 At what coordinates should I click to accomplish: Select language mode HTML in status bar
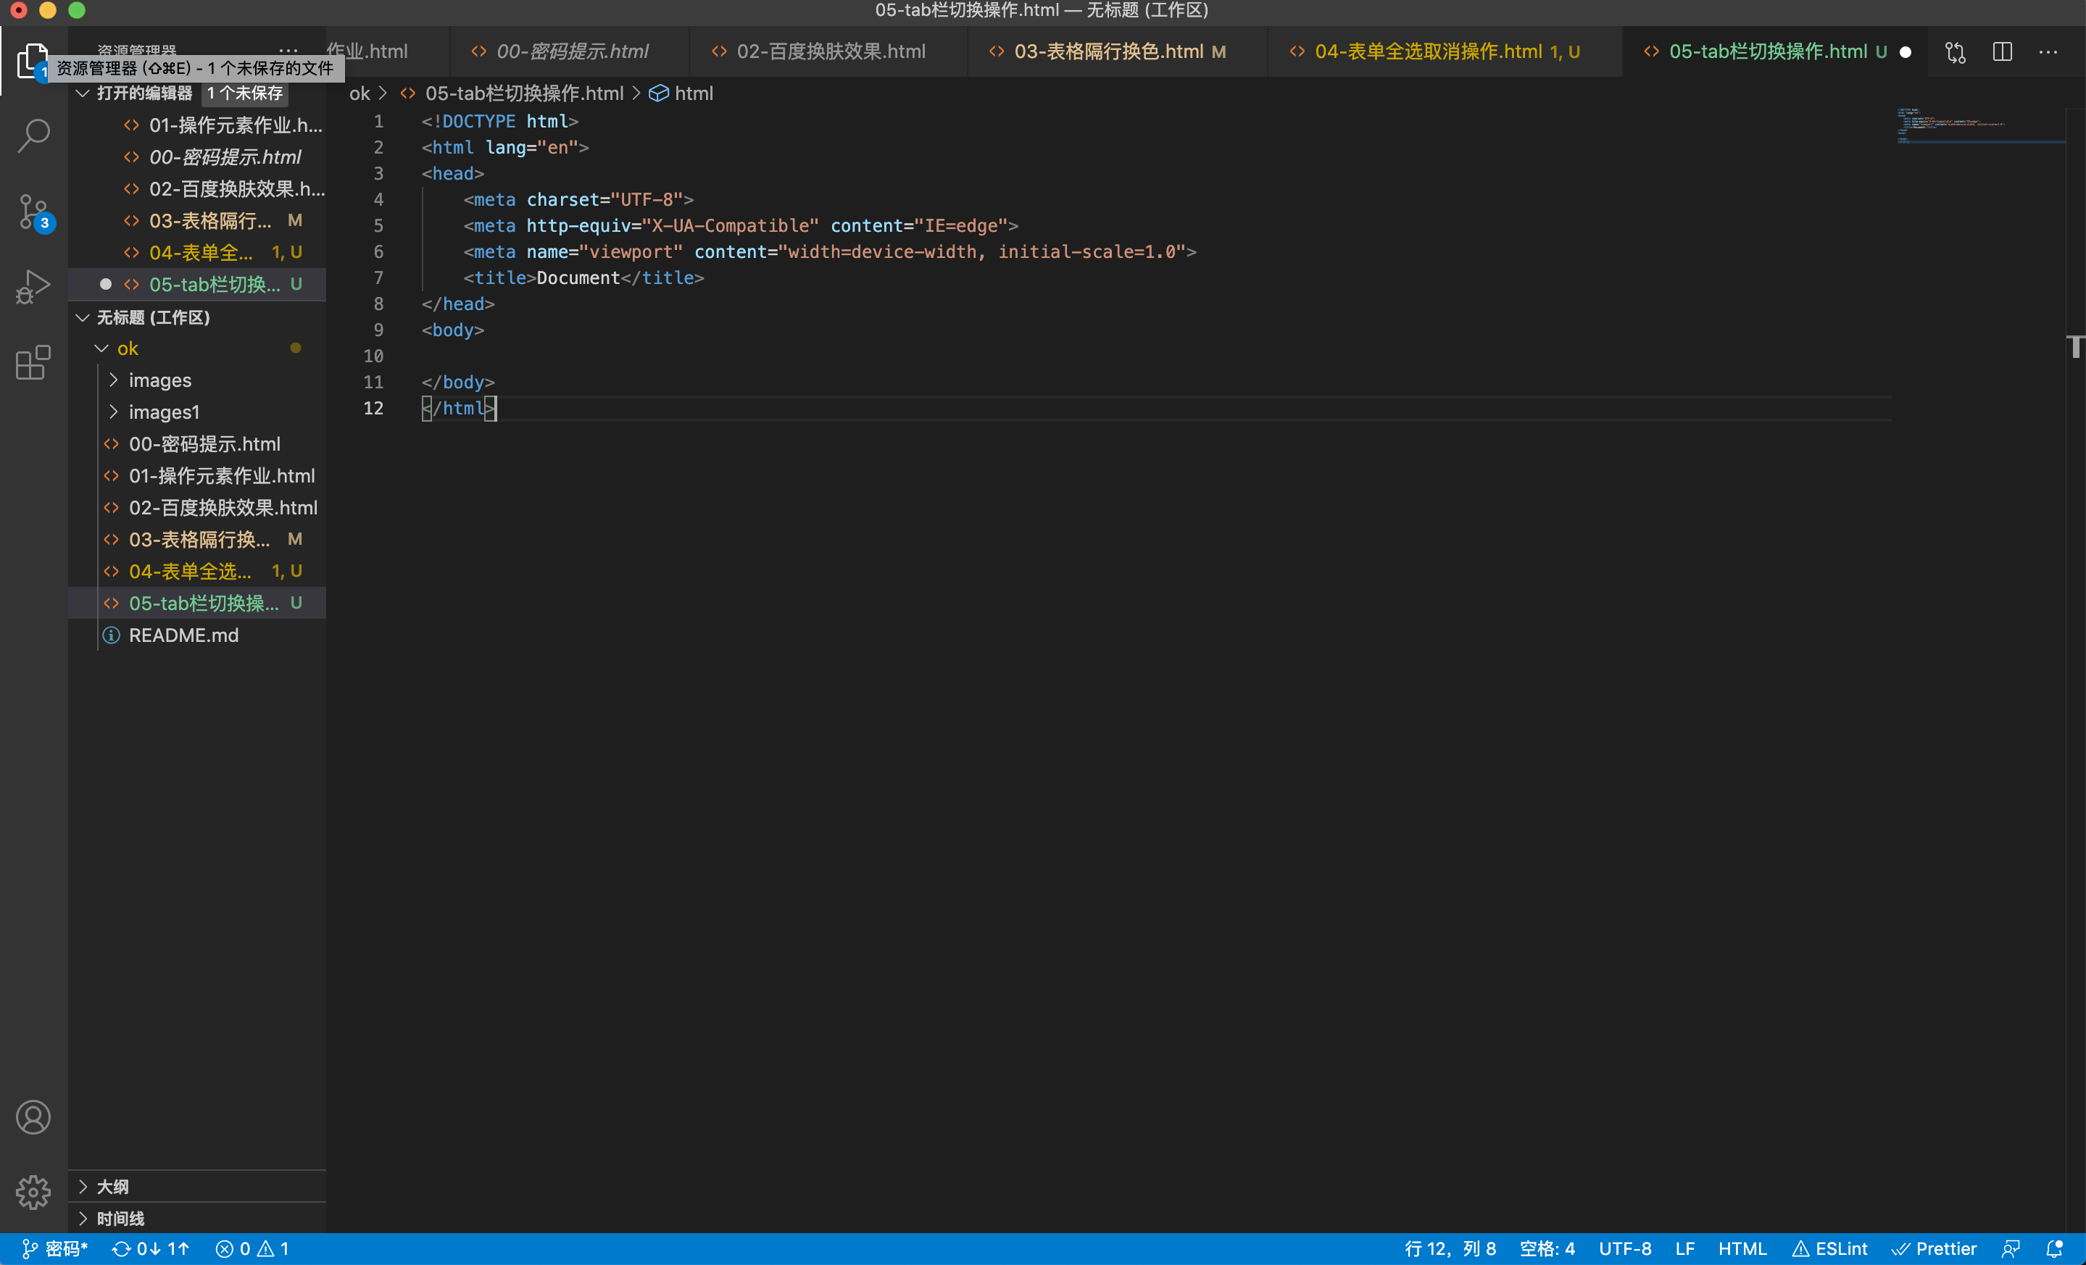(x=1742, y=1249)
